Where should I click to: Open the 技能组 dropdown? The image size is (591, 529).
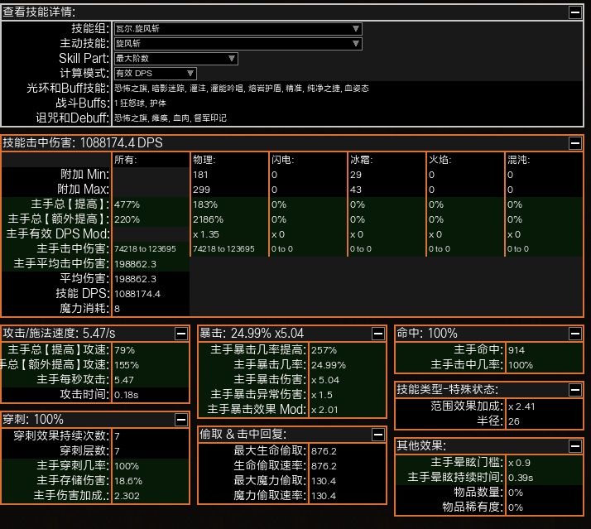(x=237, y=28)
